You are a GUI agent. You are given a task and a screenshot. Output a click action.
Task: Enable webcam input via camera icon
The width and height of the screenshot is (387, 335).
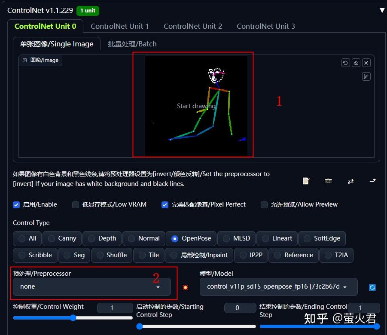328,181
